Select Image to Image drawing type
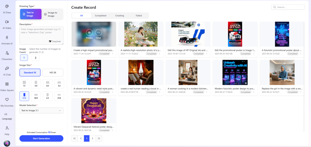Screen dimensions: 311x147 click(x=53, y=14)
